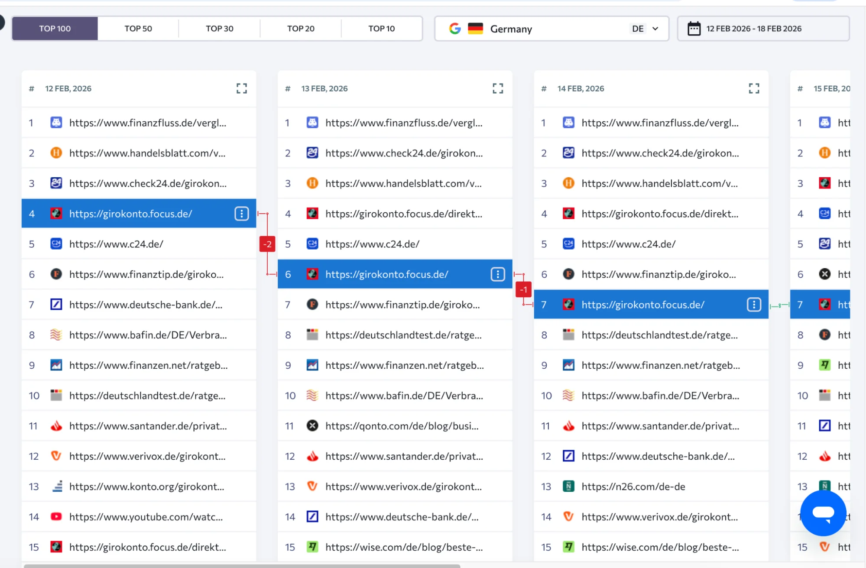
Task: Select girokonto.focus.de row at rank 7 on 14 Feb
Action: pos(651,305)
